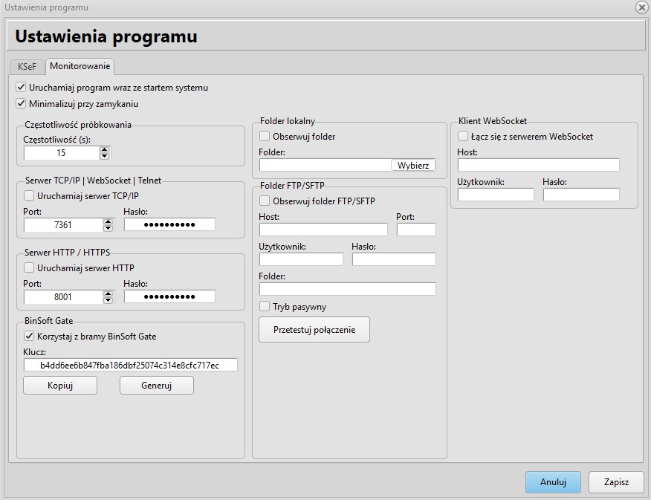Decrease HTTP server port with down arrow
651x500 pixels.
click(108, 300)
